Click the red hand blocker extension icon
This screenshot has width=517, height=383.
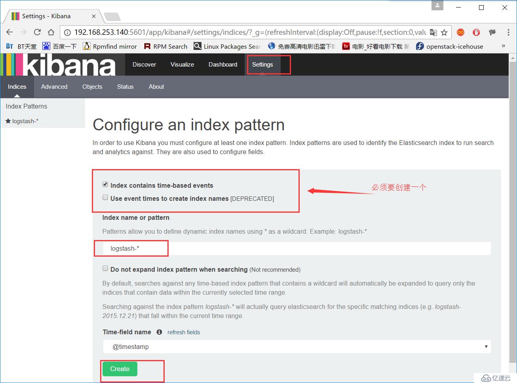click(x=476, y=32)
